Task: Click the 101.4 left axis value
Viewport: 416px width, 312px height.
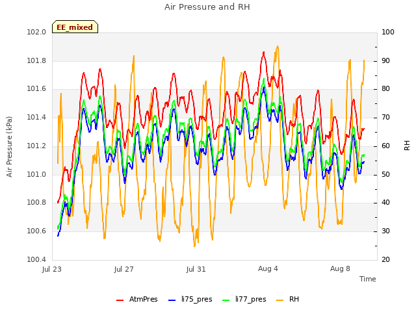Action: click(36, 118)
